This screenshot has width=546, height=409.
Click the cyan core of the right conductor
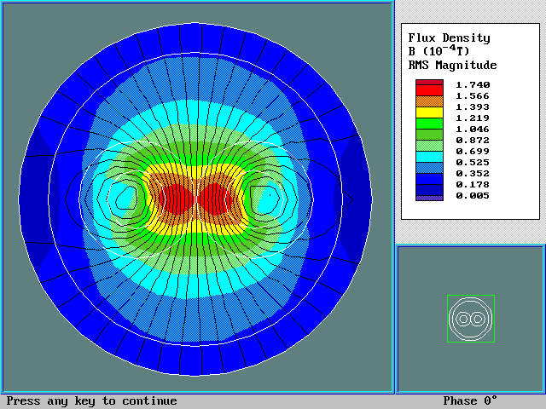(x=269, y=198)
